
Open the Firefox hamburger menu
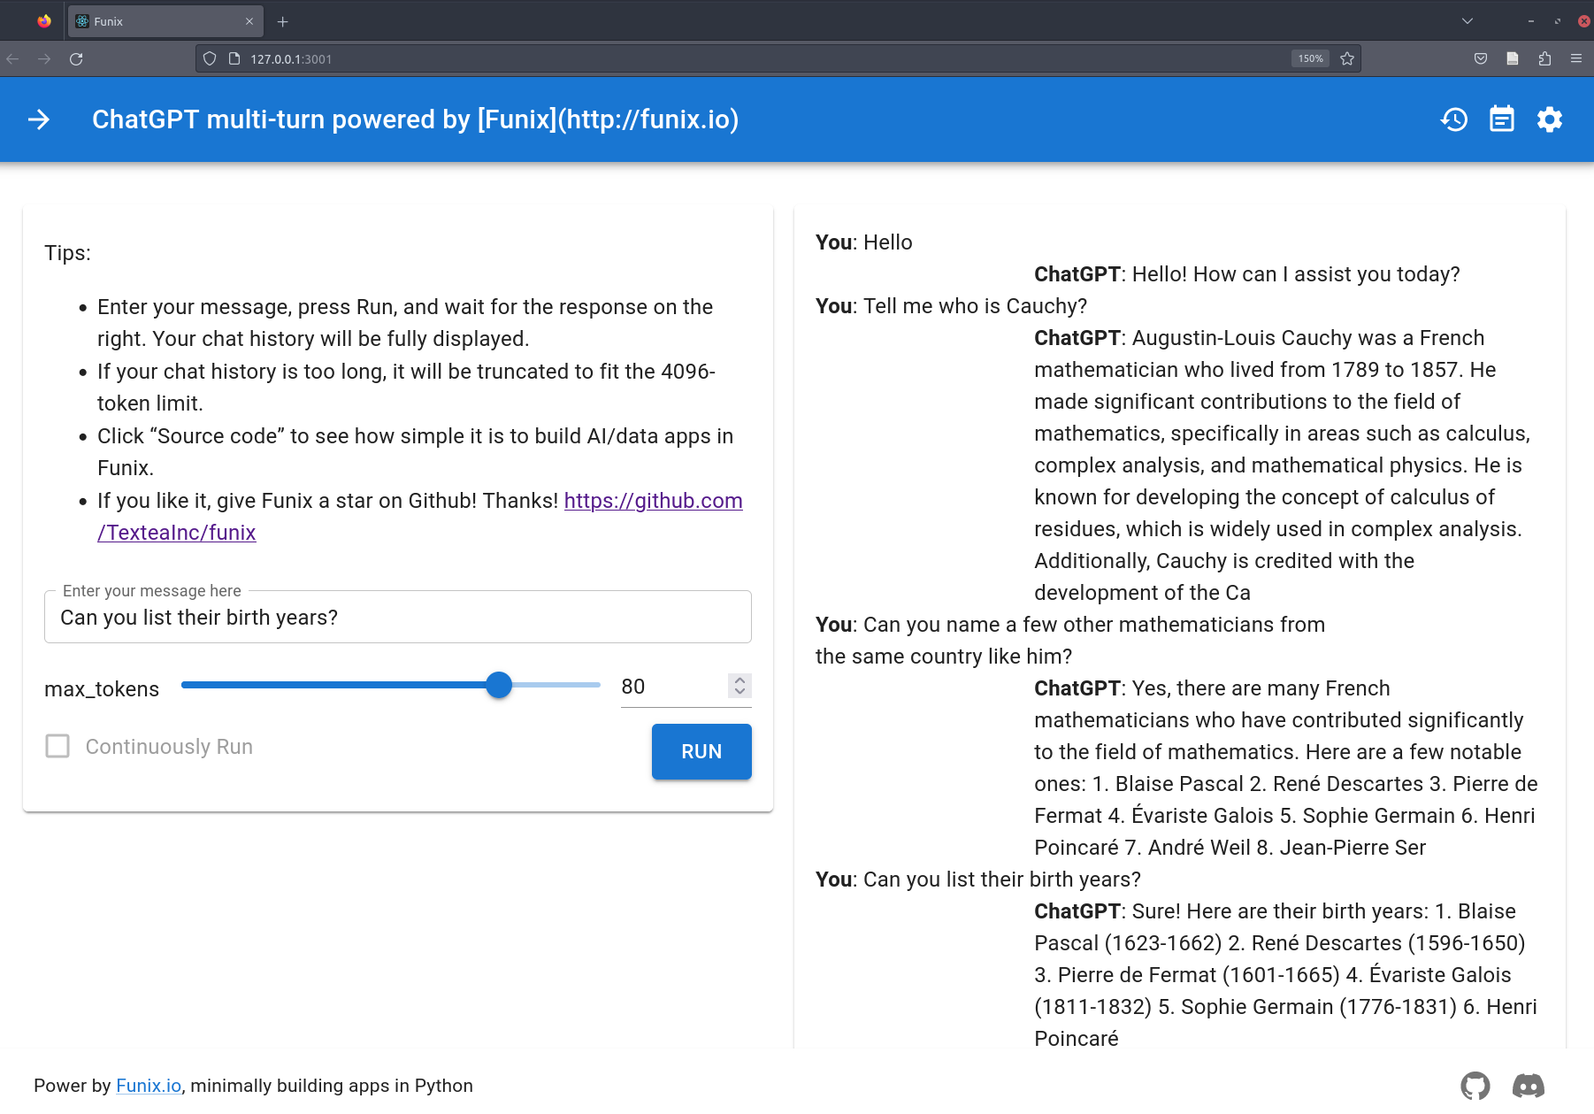(1576, 59)
